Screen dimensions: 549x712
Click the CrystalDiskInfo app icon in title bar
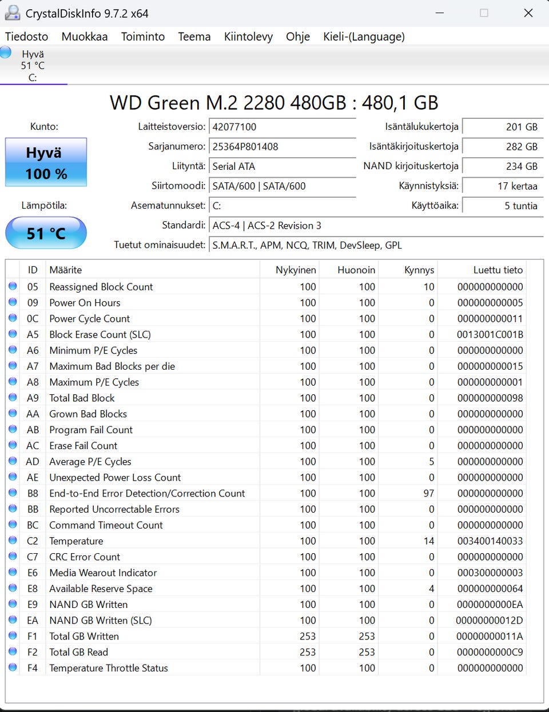pos(12,13)
